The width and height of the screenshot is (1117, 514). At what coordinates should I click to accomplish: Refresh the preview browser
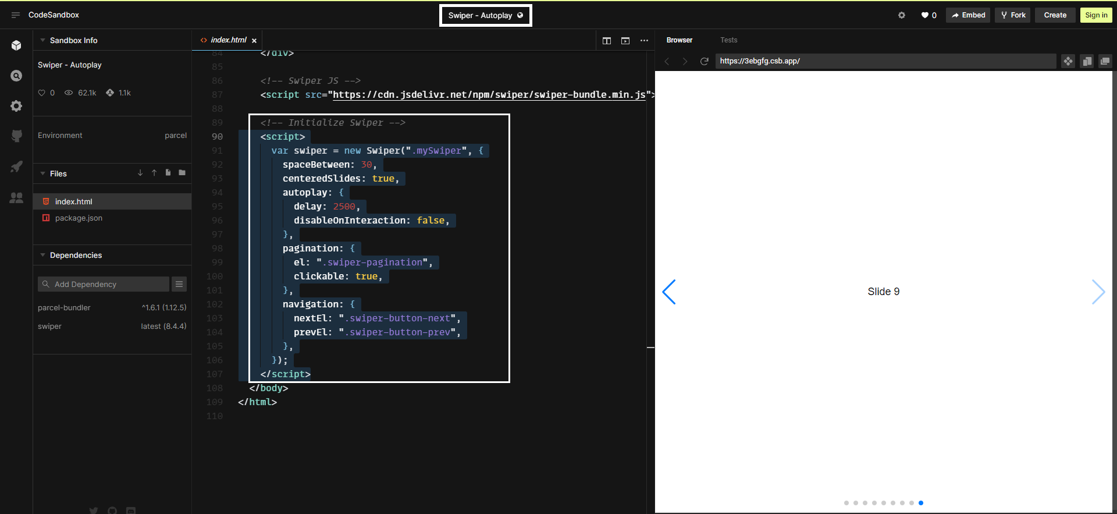[704, 61]
